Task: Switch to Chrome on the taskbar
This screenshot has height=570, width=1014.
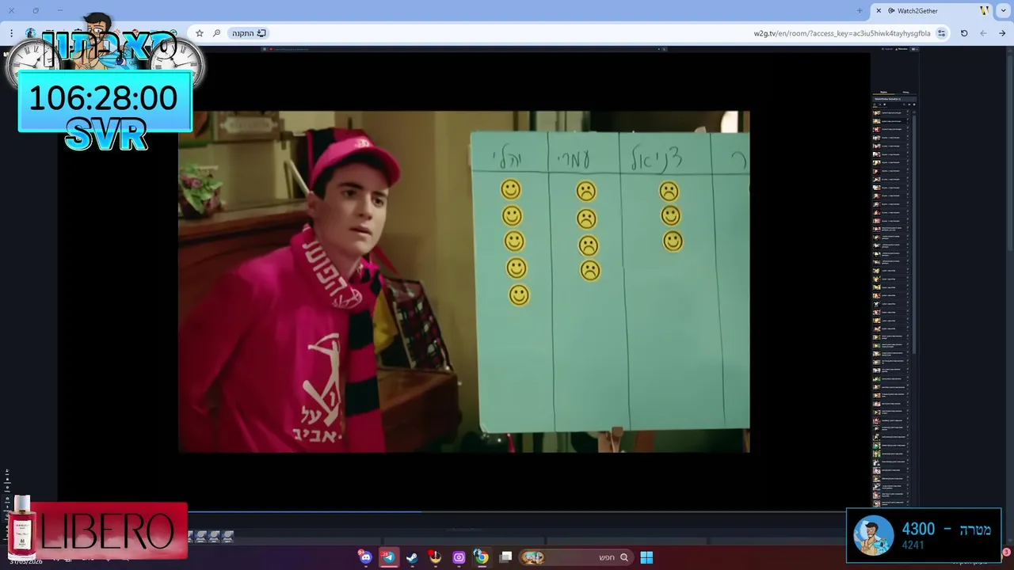Action: click(481, 557)
